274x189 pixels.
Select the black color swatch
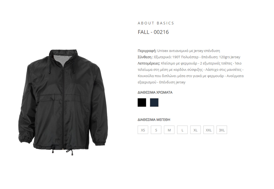coord(142,102)
